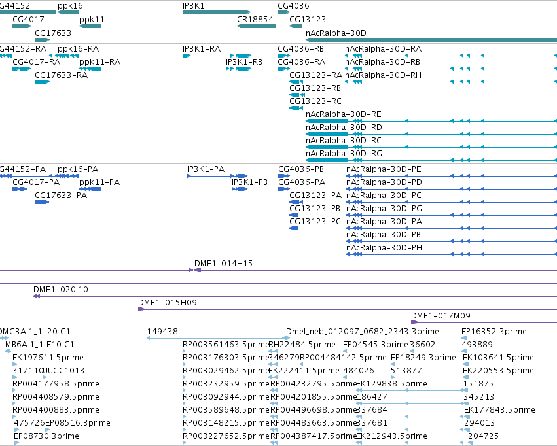Image resolution: width=557 pixels, height=446 pixels.
Task: Select the nAcRalpha-30D-PH protein label
Action: (384, 248)
